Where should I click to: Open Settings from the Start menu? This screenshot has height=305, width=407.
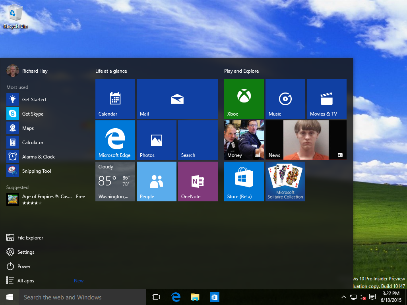click(26, 252)
